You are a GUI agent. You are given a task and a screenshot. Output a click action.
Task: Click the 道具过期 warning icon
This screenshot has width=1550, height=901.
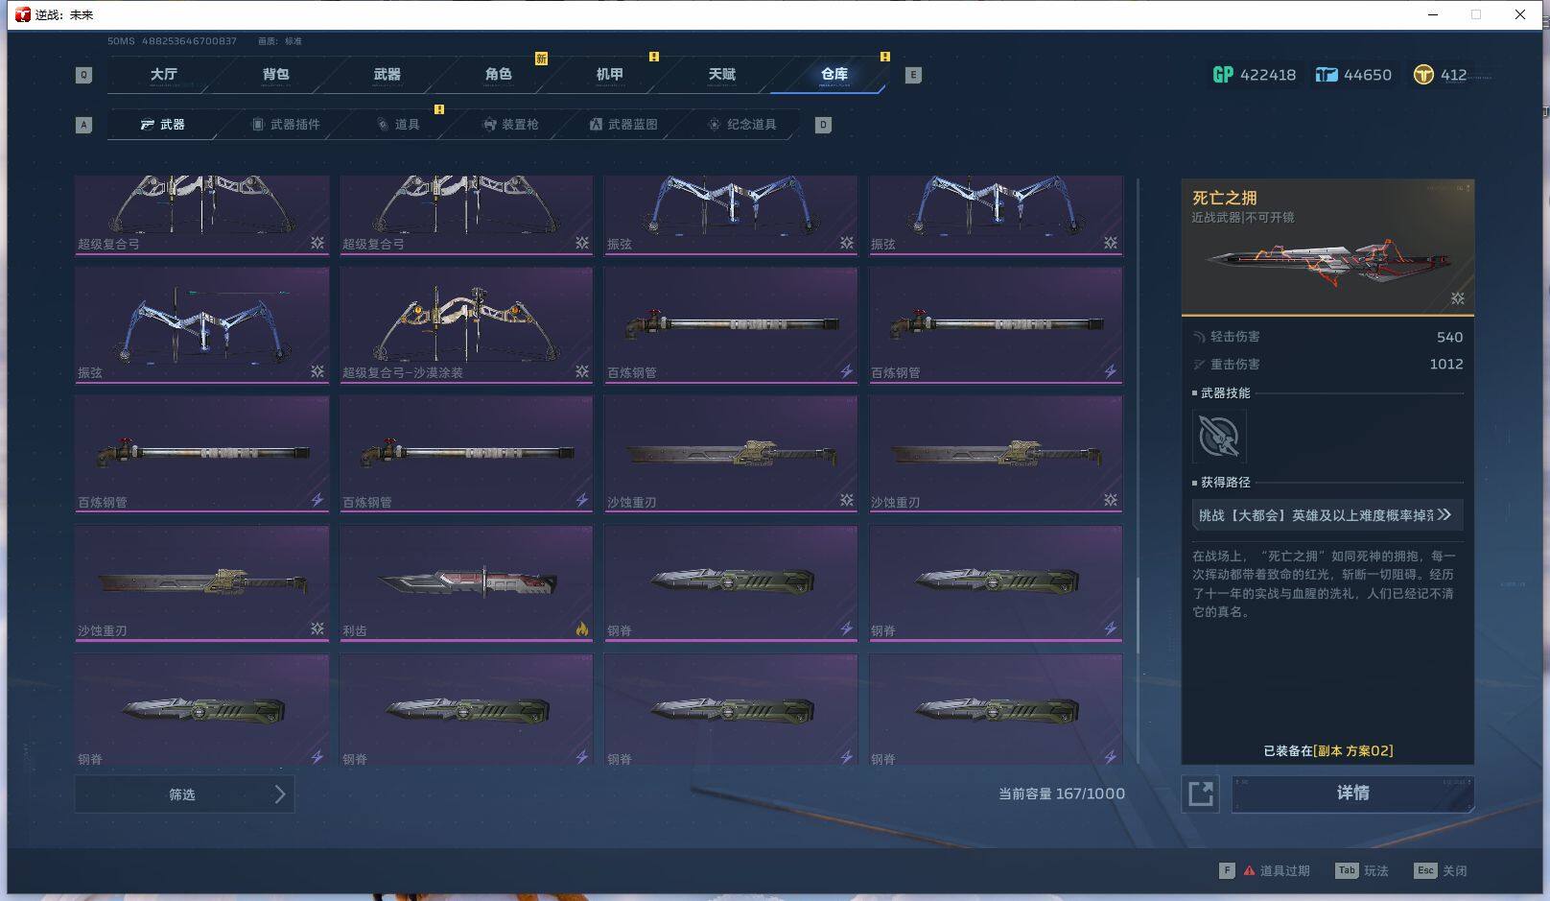pyautogui.click(x=1249, y=871)
